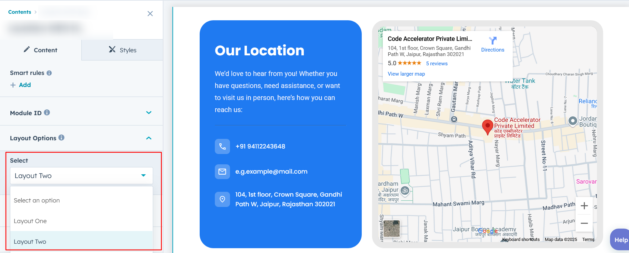Choose Layout One from the list
The height and width of the screenshot is (253, 629).
[x=30, y=221]
